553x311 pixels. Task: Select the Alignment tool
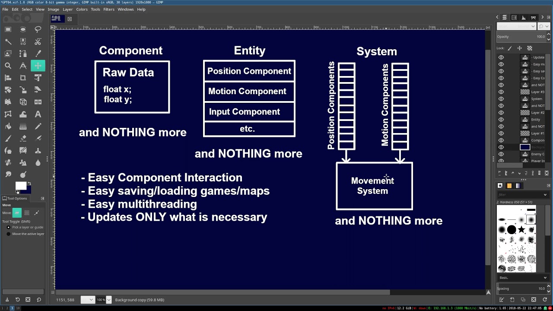(x=8, y=78)
